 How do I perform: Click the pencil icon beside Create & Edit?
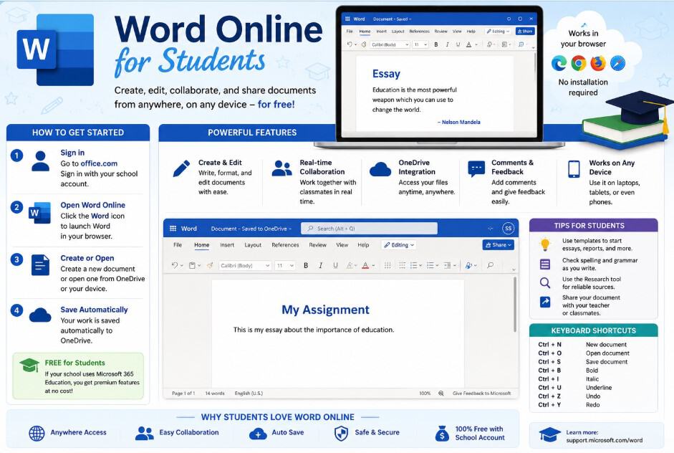point(181,168)
